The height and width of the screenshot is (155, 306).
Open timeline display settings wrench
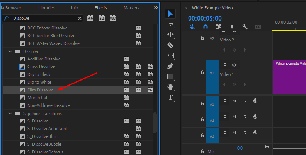coord(245,27)
